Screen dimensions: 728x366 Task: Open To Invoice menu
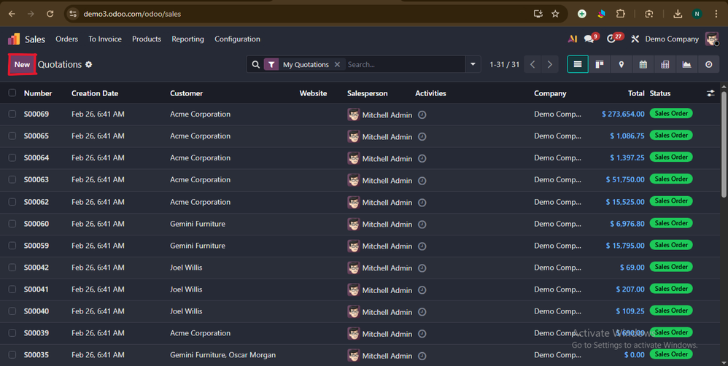tap(105, 39)
